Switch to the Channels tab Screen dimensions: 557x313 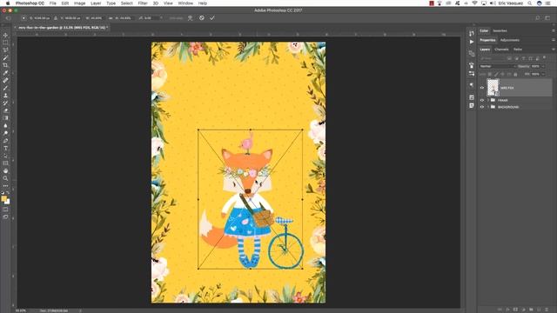pos(501,50)
